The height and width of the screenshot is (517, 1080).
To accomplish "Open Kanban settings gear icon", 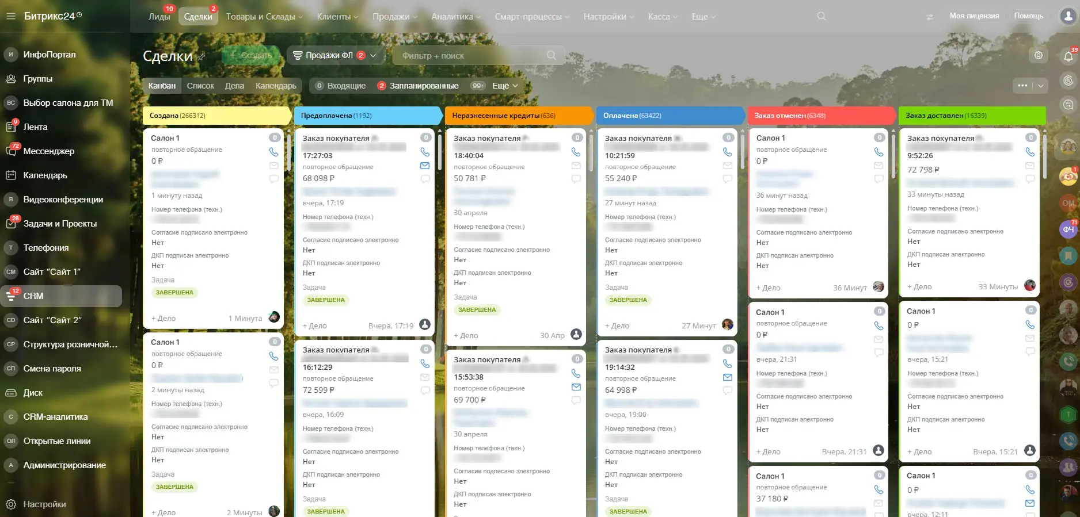I will tap(1039, 55).
